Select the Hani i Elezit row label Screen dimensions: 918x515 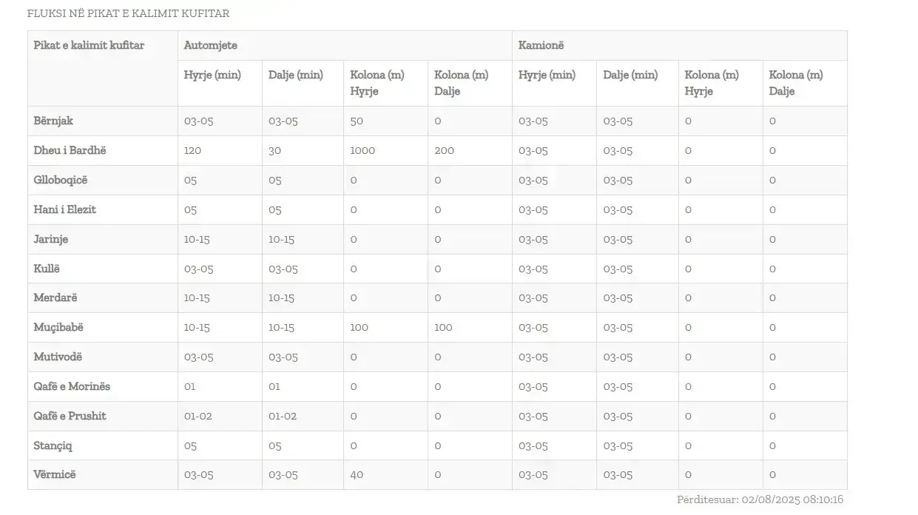[64, 209]
